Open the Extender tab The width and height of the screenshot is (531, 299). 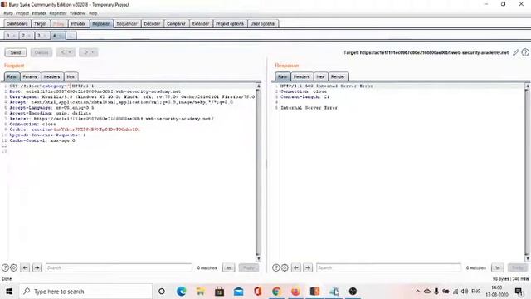[x=201, y=24]
